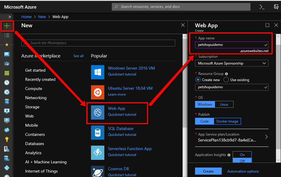Open Ubuntu Server Learn more link
The width and height of the screenshot is (281, 177).
[117, 94]
